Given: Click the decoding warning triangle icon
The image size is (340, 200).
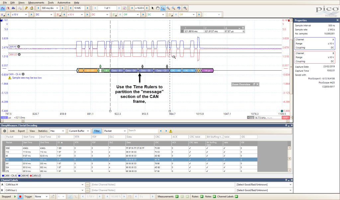Looking at the screenshot, I should [171, 131].
